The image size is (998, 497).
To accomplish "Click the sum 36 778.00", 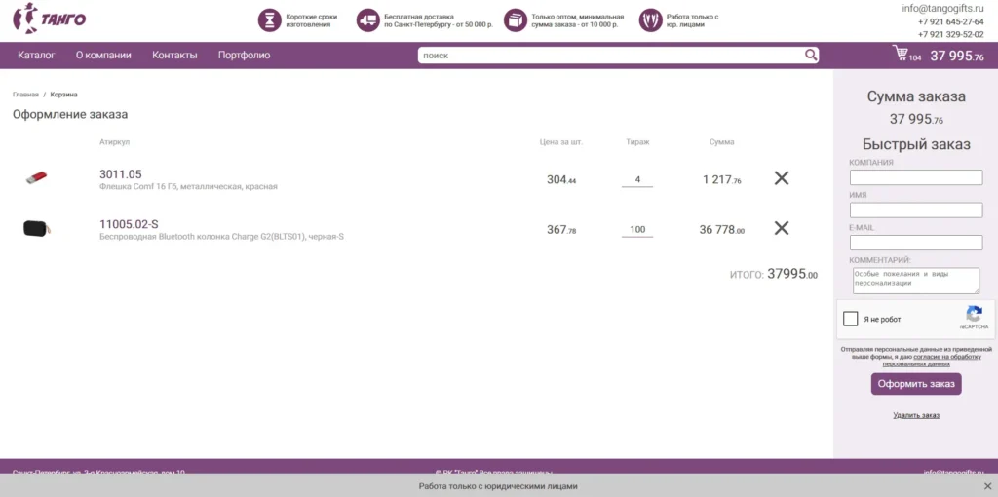I will point(722,230).
